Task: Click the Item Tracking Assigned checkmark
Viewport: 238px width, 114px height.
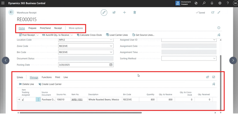Action: tap(23, 100)
